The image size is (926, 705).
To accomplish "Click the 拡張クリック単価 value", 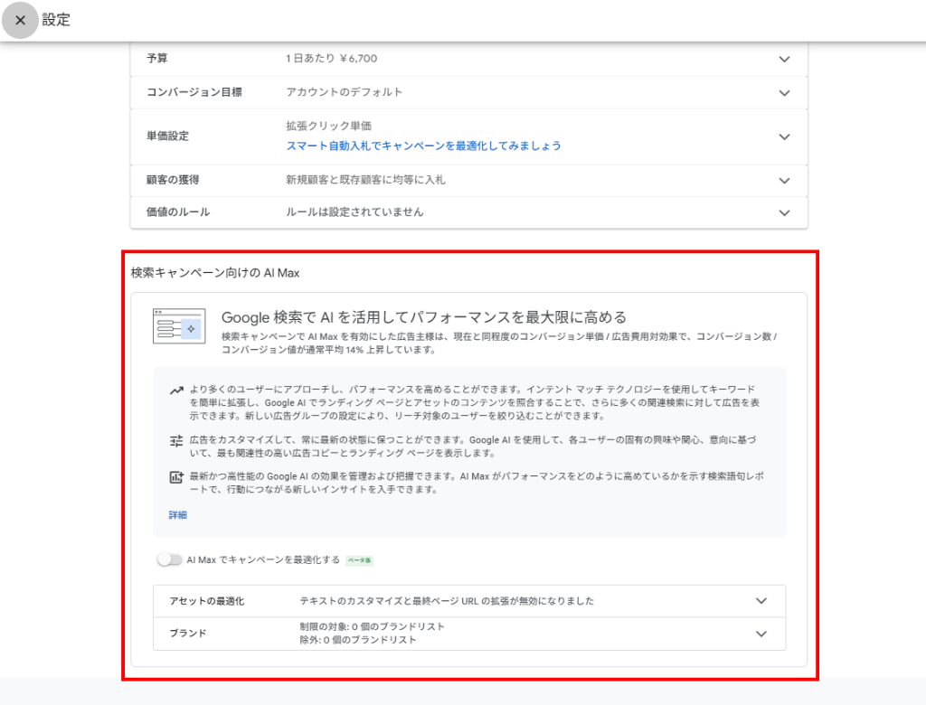I will tap(329, 126).
